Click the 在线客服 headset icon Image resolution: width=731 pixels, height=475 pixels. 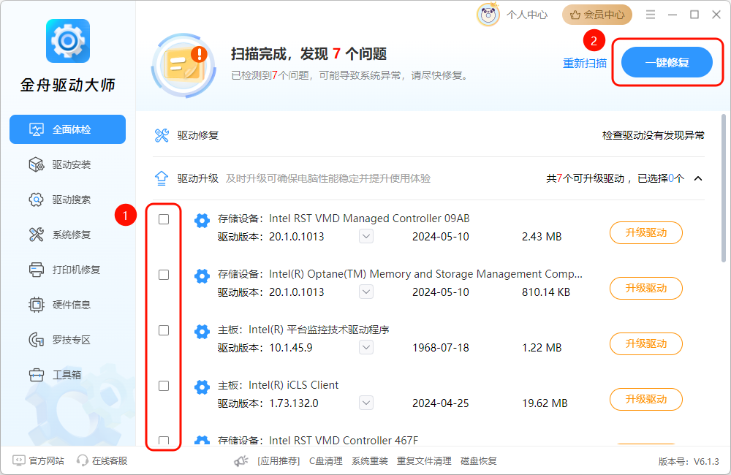[83, 460]
